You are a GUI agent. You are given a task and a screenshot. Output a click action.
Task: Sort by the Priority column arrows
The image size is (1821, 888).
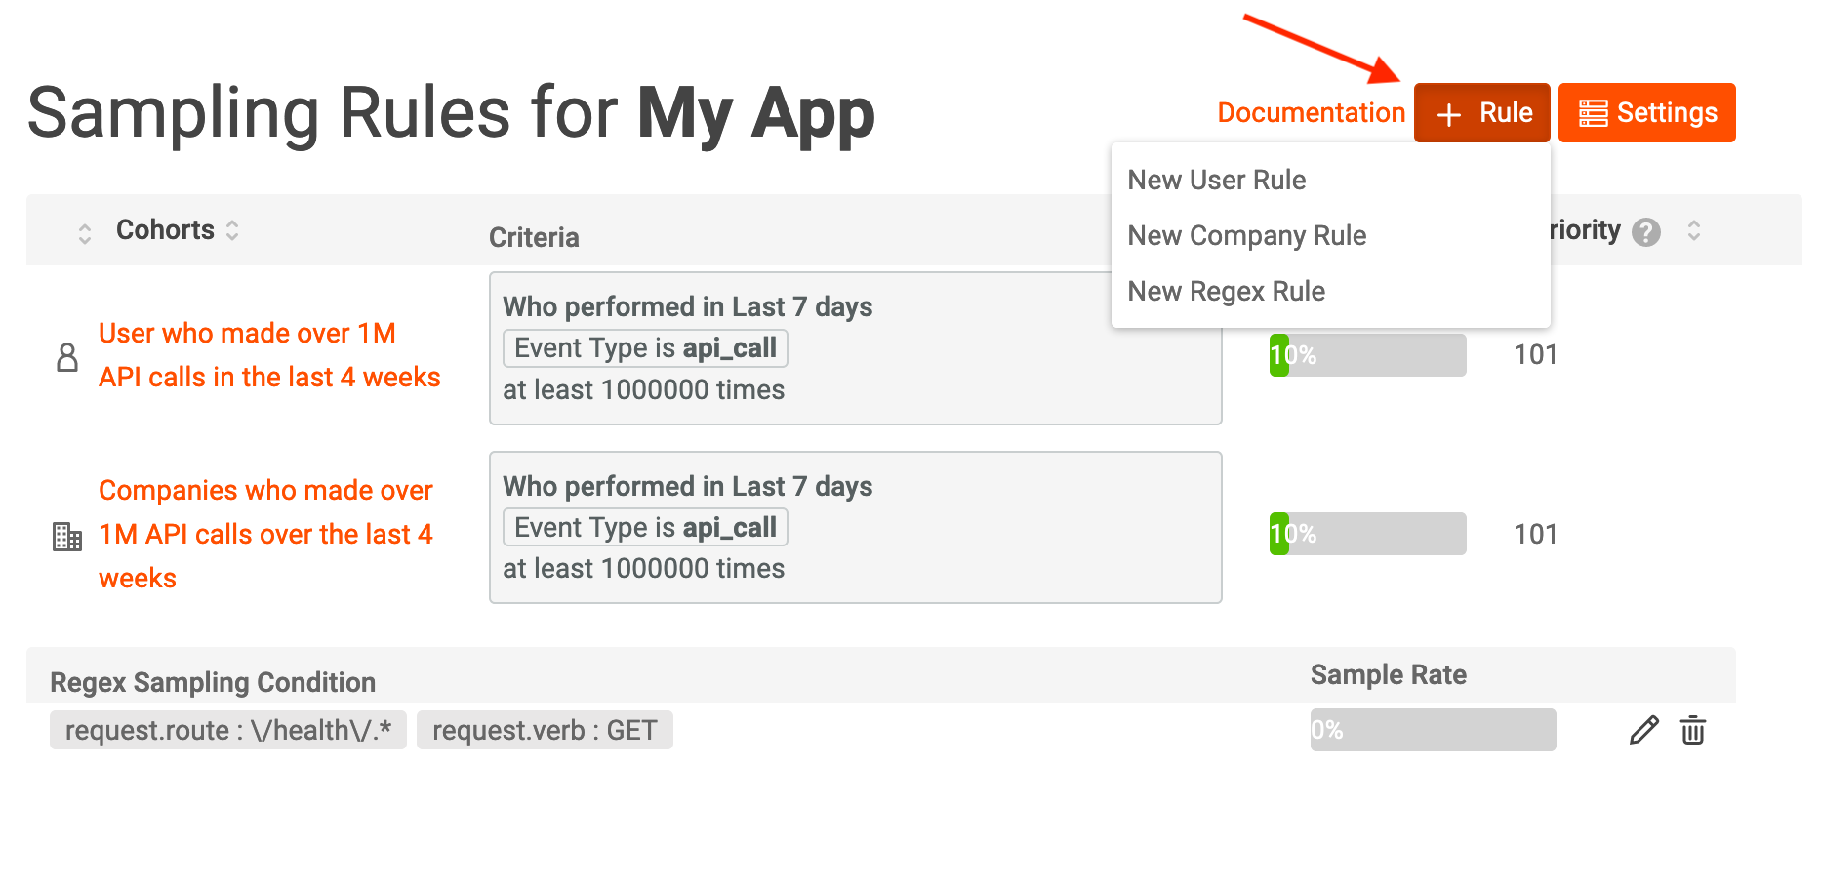(1694, 231)
